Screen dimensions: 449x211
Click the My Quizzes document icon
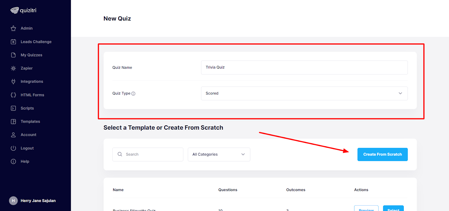[13, 55]
